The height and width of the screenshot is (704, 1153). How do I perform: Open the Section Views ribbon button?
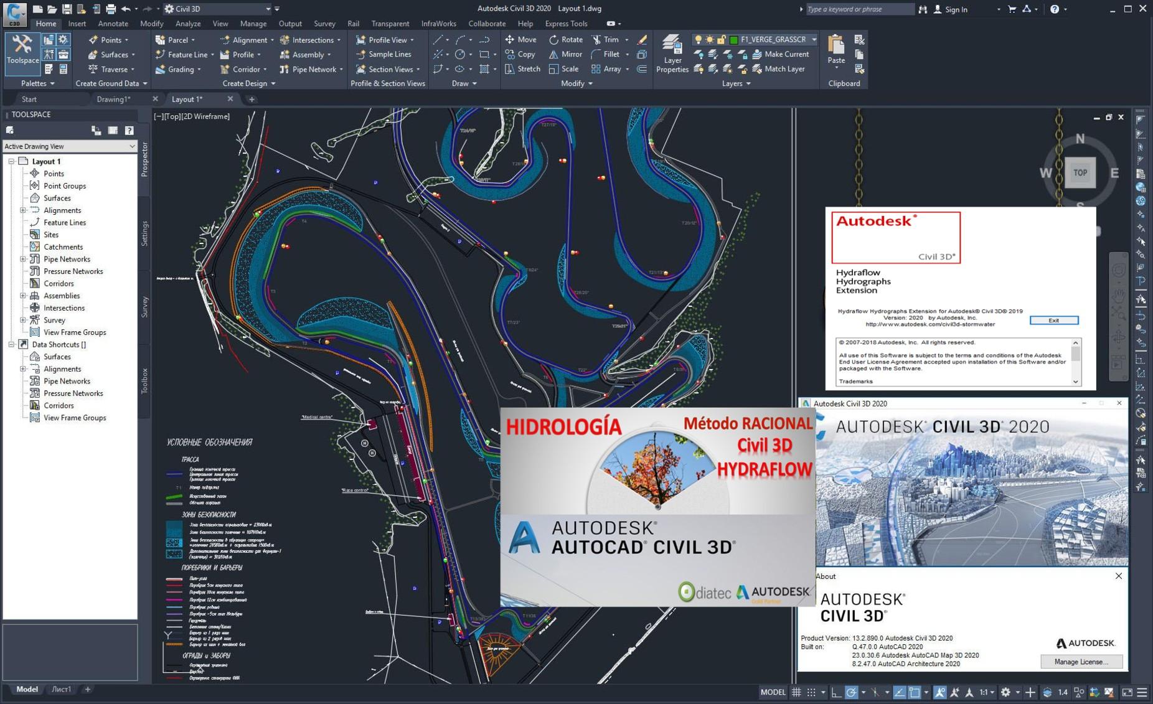pyautogui.click(x=388, y=69)
